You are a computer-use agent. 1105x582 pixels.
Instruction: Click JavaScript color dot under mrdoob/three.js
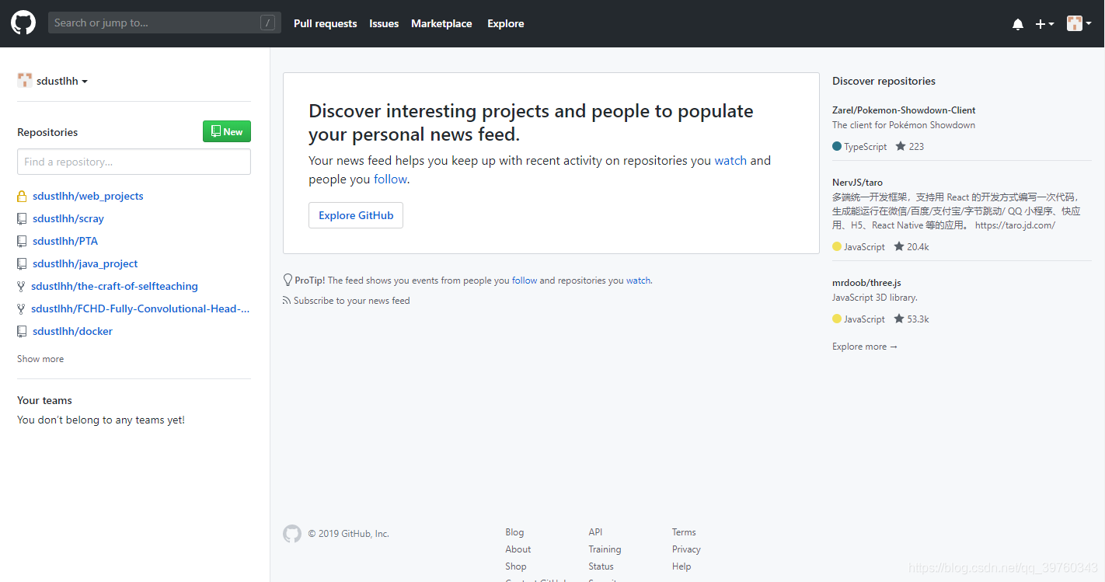tap(837, 319)
